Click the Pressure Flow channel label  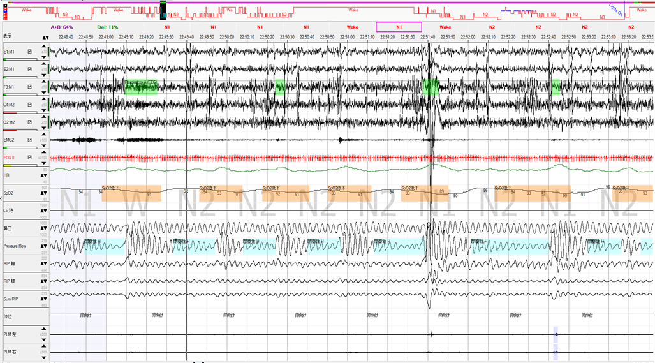tap(15, 246)
